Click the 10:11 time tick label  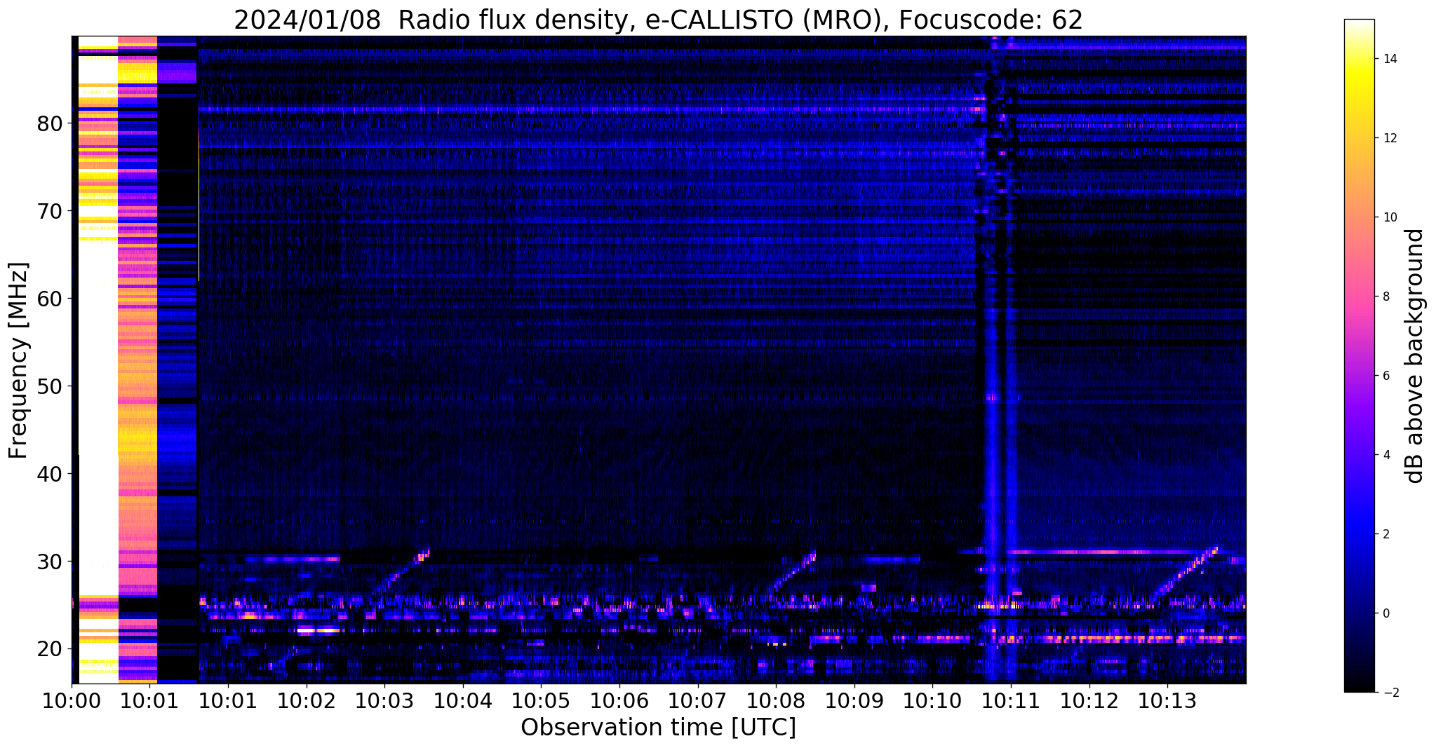(x=1011, y=700)
